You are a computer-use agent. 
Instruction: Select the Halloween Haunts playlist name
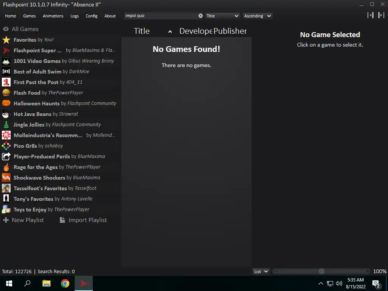37,103
